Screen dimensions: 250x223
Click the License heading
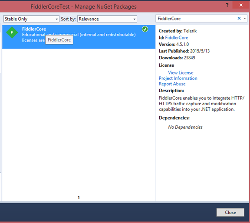click(x=166, y=65)
